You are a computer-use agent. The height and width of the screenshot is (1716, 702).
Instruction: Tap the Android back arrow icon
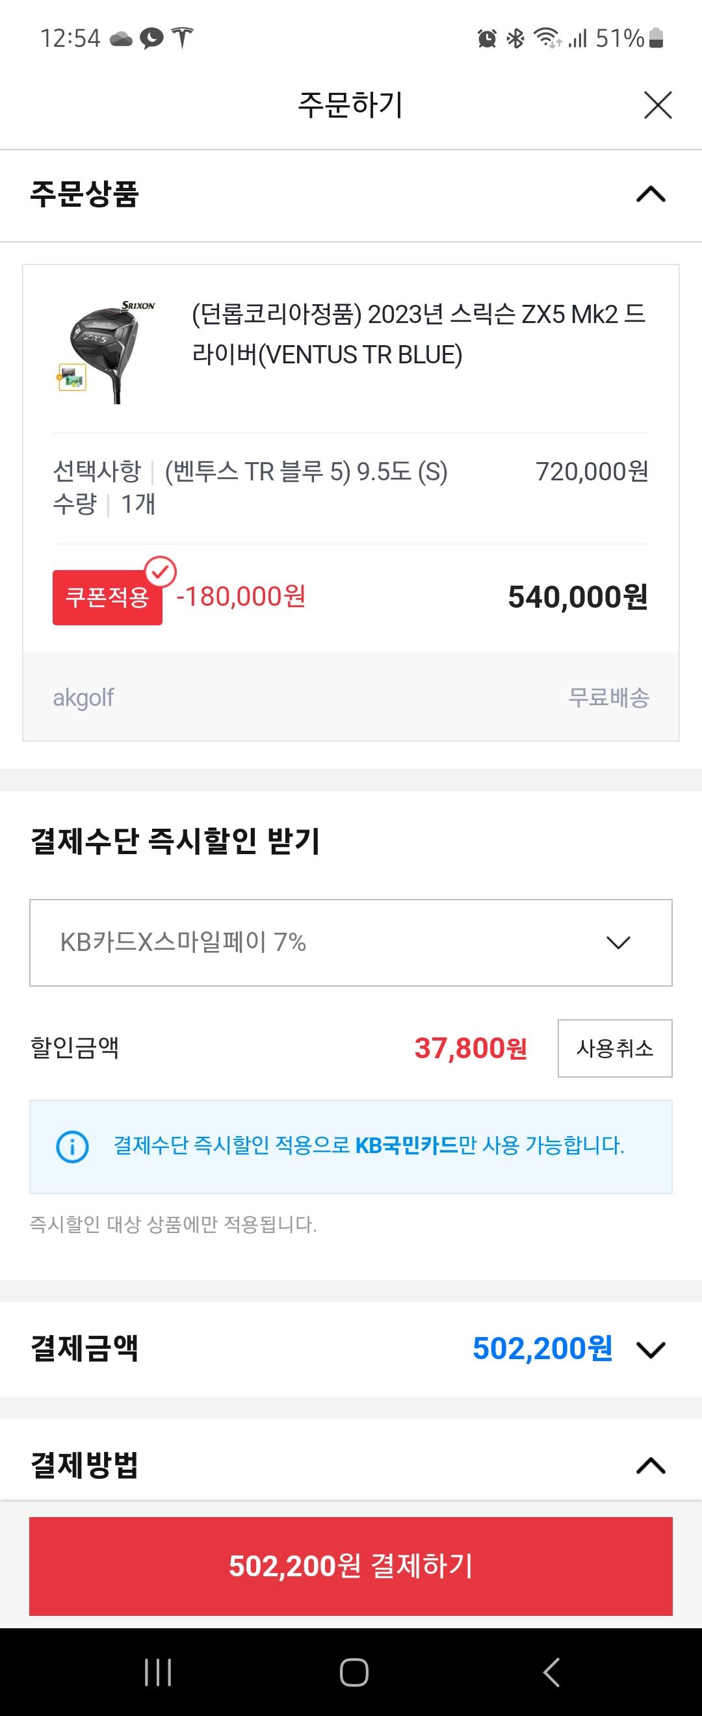551,1672
